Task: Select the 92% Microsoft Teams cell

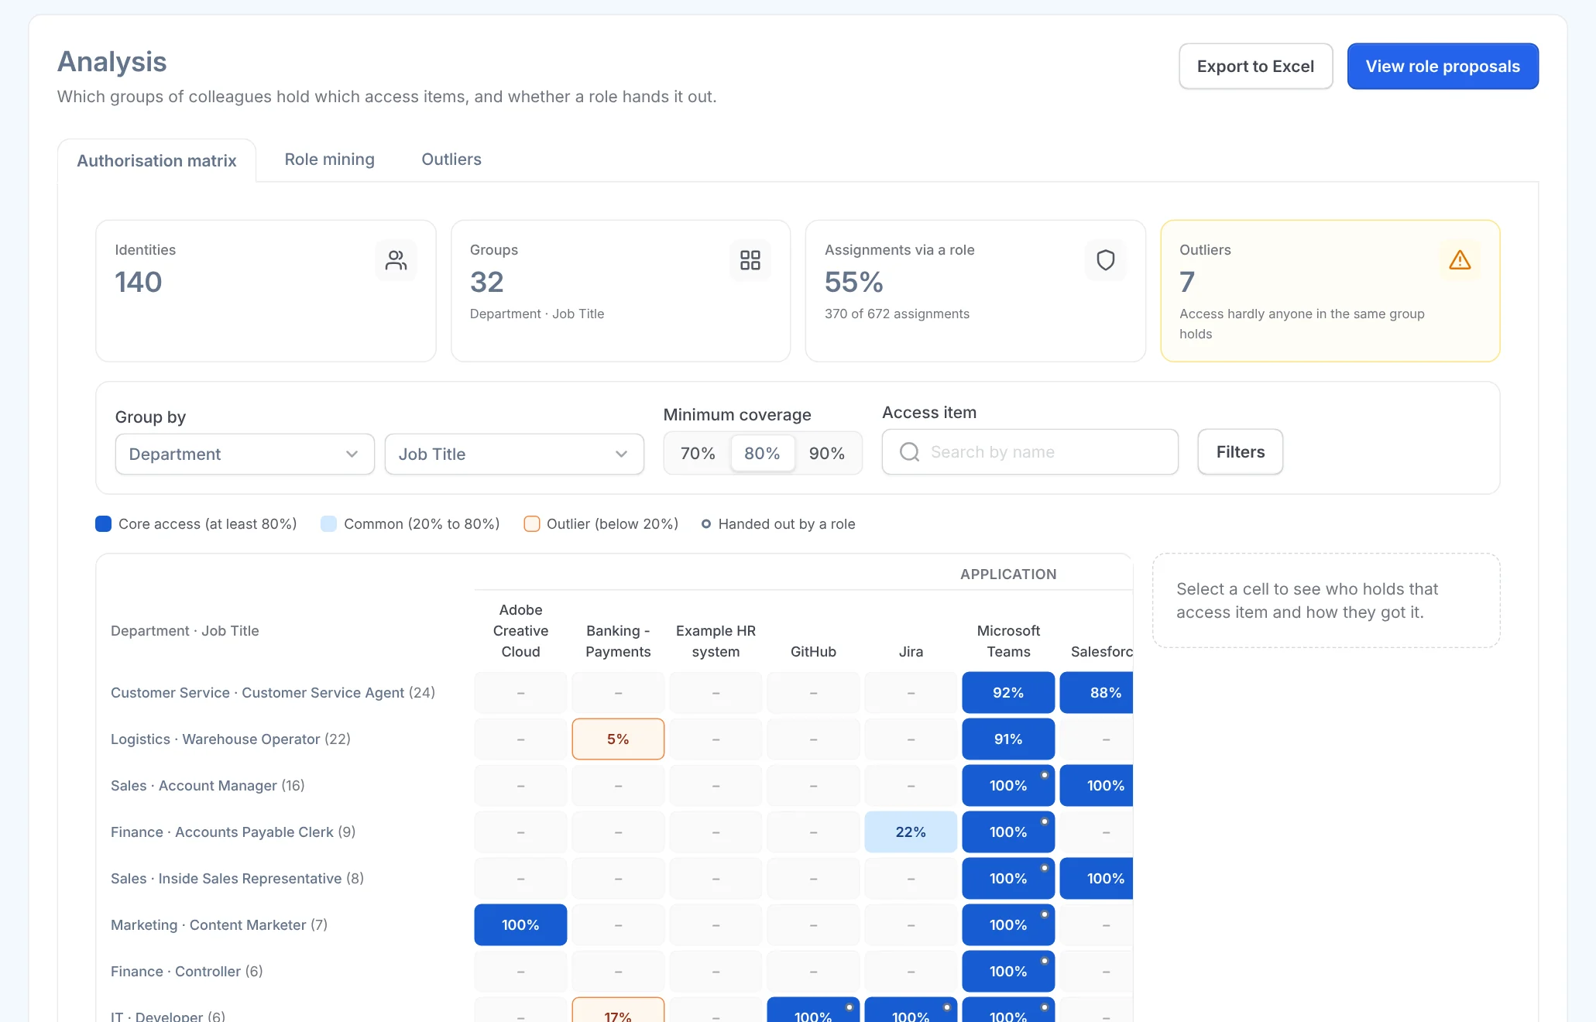Action: pyautogui.click(x=1008, y=693)
